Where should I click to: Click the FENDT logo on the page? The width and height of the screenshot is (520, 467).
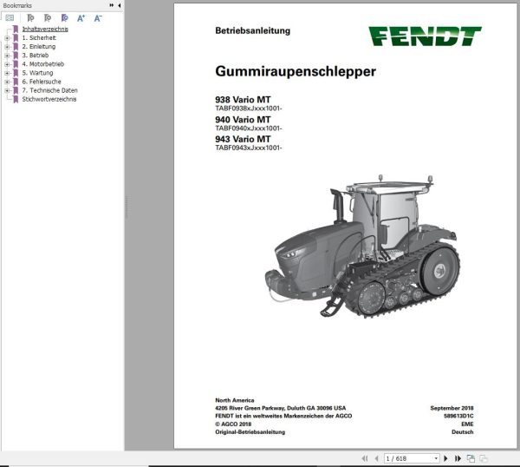click(x=425, y=36)
